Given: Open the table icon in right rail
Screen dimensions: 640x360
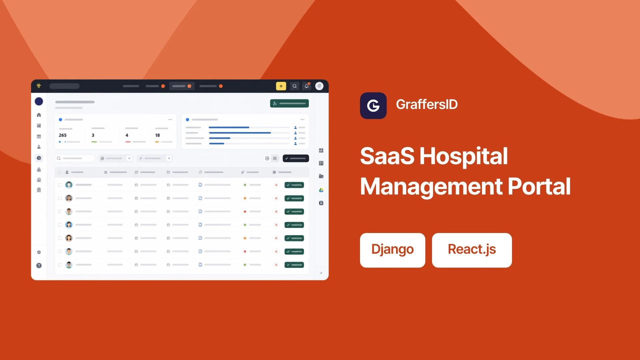Looking at the screenshot, I should click(321, 163).
